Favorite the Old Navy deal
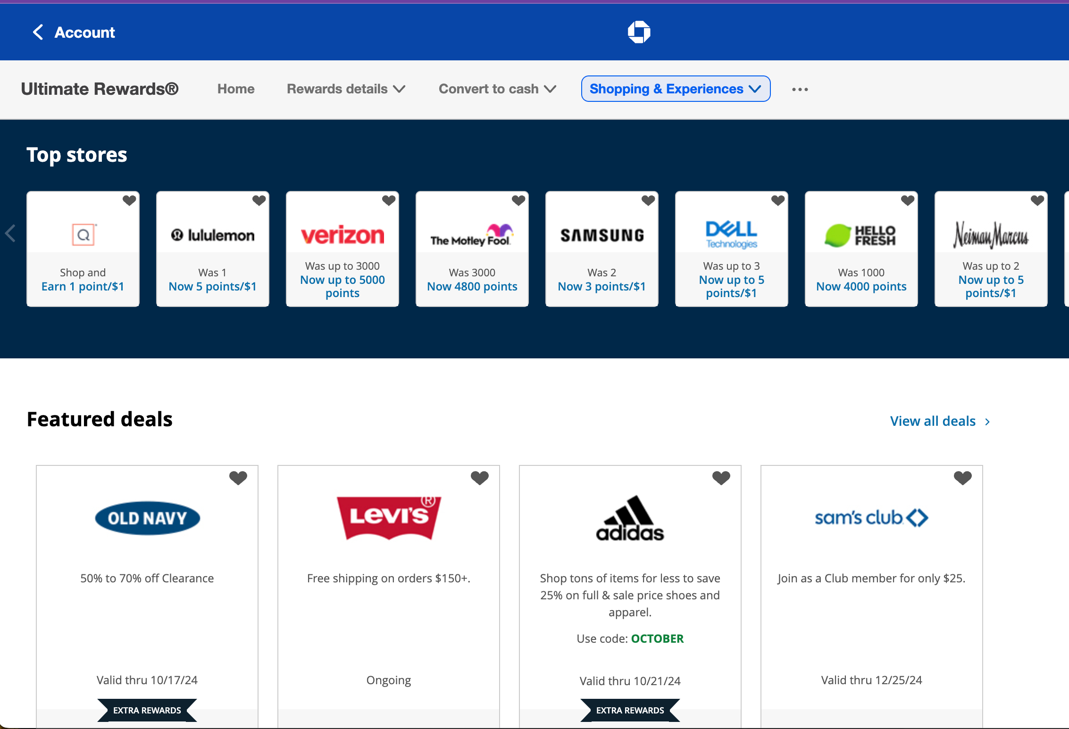Image resolution: width=1069 pixels, height=729 pixels. tap(238, 478)
